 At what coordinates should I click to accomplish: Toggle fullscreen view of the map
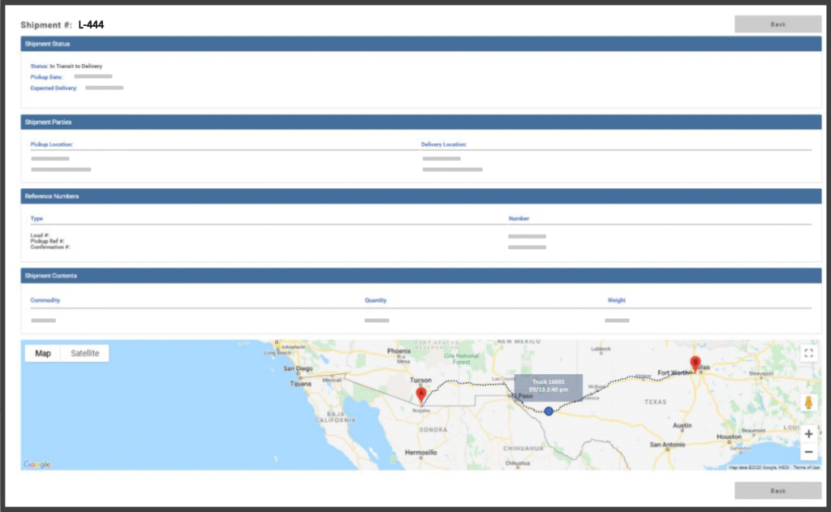click(808, 353)
